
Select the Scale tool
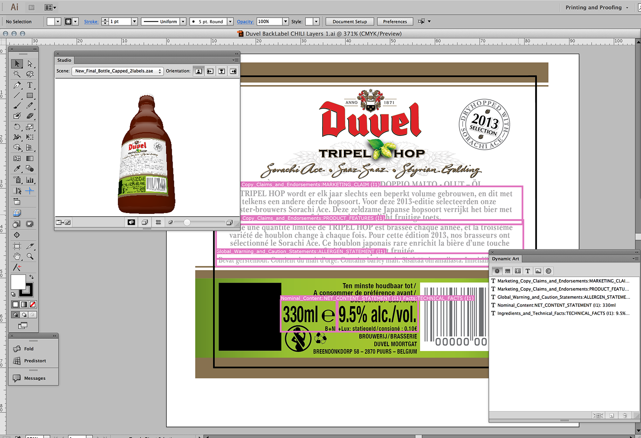click(x=30, y=127)
